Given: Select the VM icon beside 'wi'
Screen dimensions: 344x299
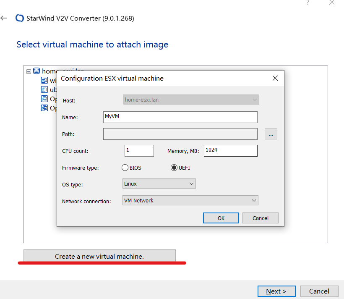Looking at the screenshot, I should coord(44,80).
